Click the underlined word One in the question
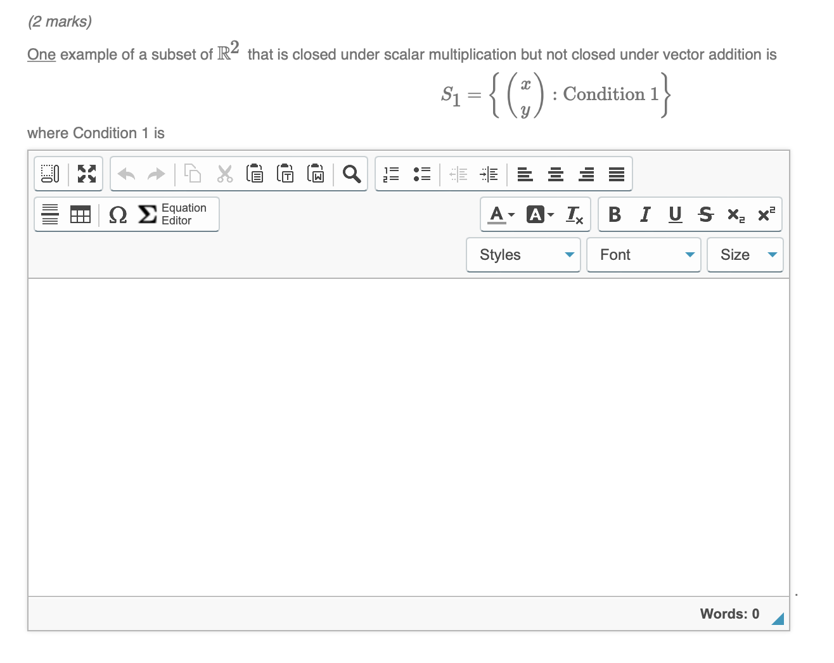The width and height of the screenshot is (834, 663). click(x=41, y=55)
